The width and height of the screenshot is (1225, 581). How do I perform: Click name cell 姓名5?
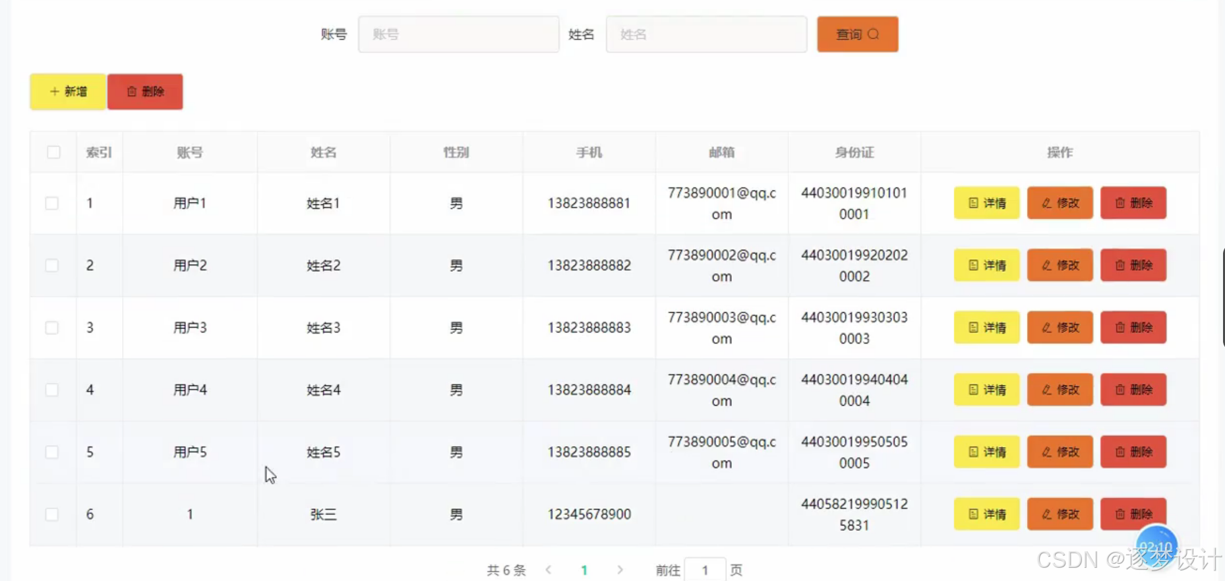coord(324,452)
